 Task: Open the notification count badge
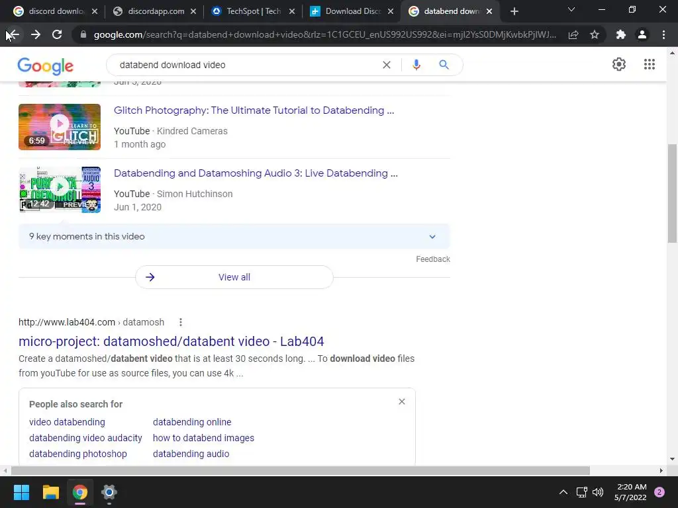pyautogui.click(x=659, y=492)
